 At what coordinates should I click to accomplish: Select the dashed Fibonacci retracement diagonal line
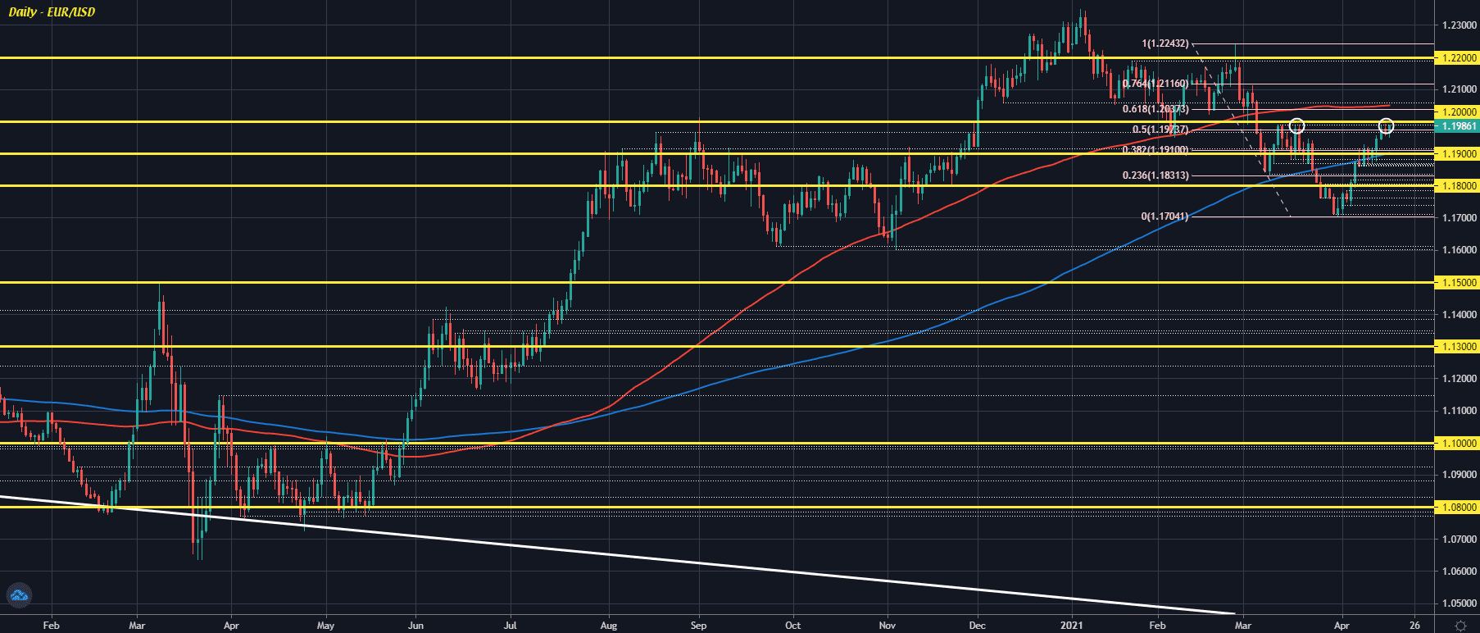pos(1243,131)
